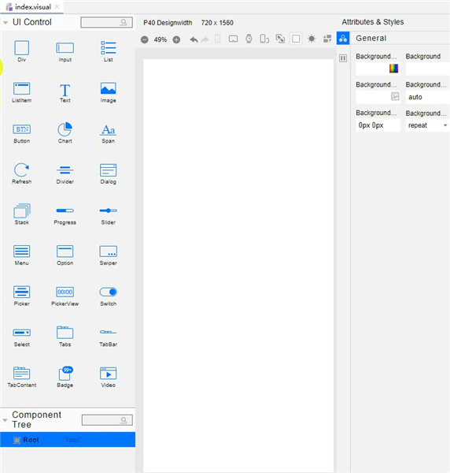Click the undo arrow in toolbar
This screenshot has width=450, height=473.
(194, 39)
